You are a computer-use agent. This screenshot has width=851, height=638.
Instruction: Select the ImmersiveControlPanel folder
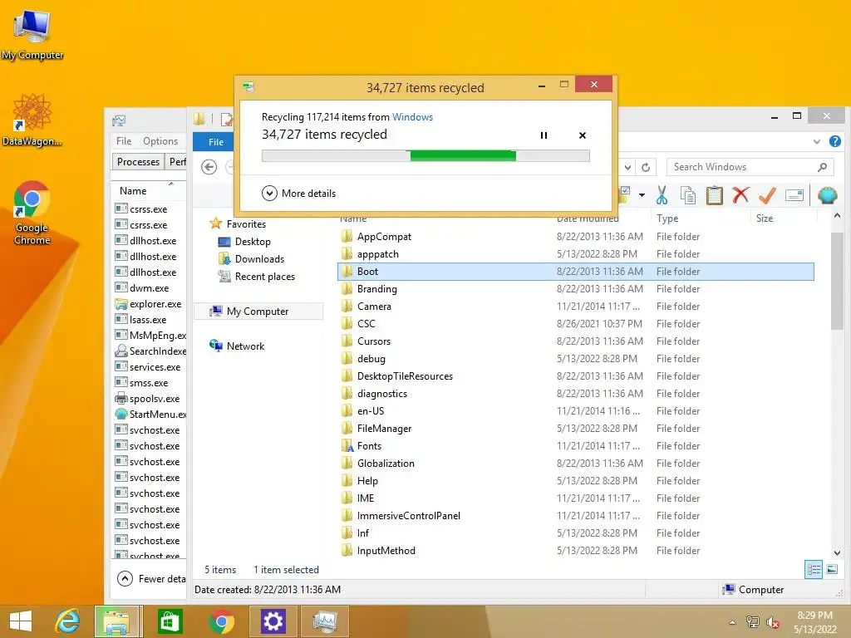[408, 515]
